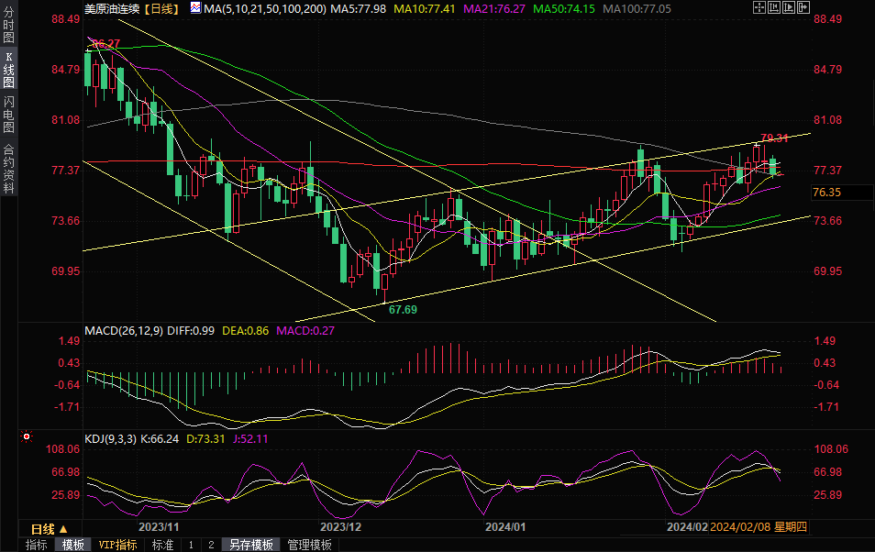Switch to template number 2
This screenshot has height=552, width=875.
point(211,545)
